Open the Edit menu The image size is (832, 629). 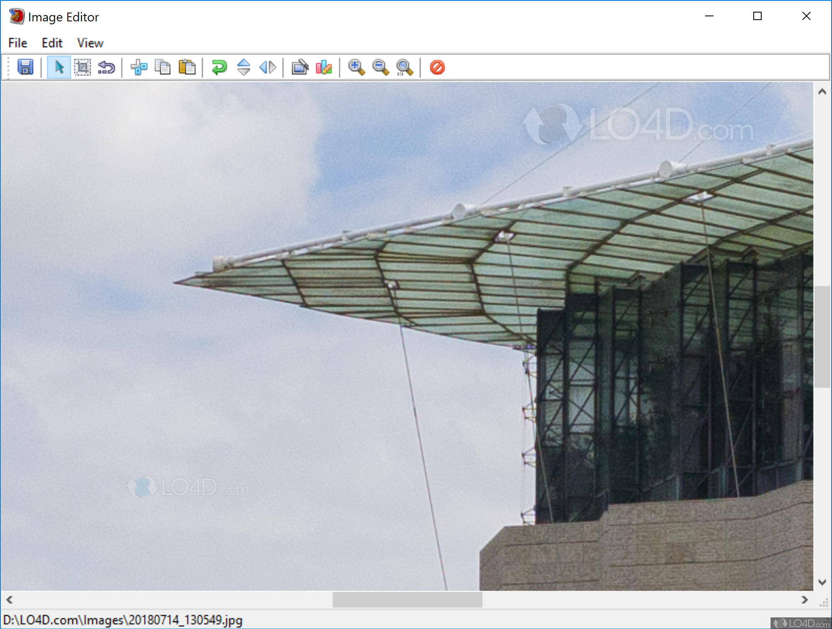tap(52, 42)
